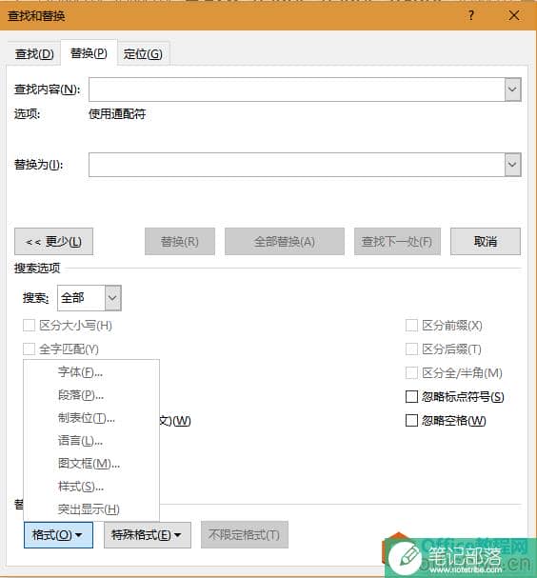This screenshot has width=537, height=578.
Task: Click the 格式(O) dropdown button
Action: pyautogui.click(x=58, y=535)
